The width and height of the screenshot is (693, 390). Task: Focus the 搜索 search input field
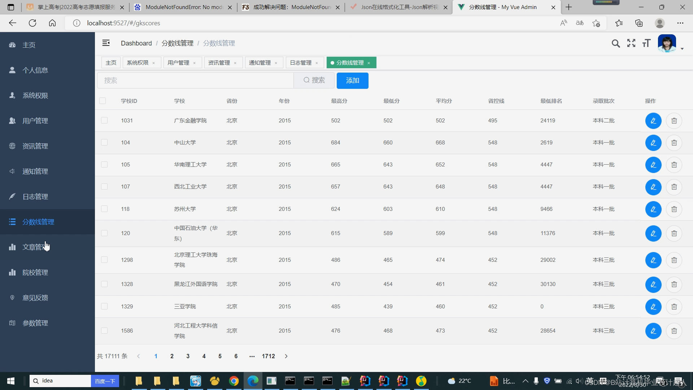click(195, 81)
